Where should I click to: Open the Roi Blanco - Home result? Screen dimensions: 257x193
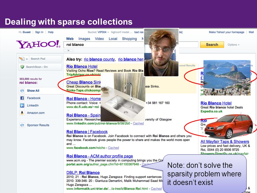pos(84,99)
